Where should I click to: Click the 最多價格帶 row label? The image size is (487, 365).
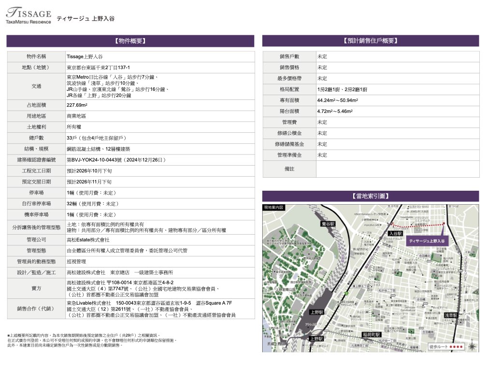coord(289,78)
